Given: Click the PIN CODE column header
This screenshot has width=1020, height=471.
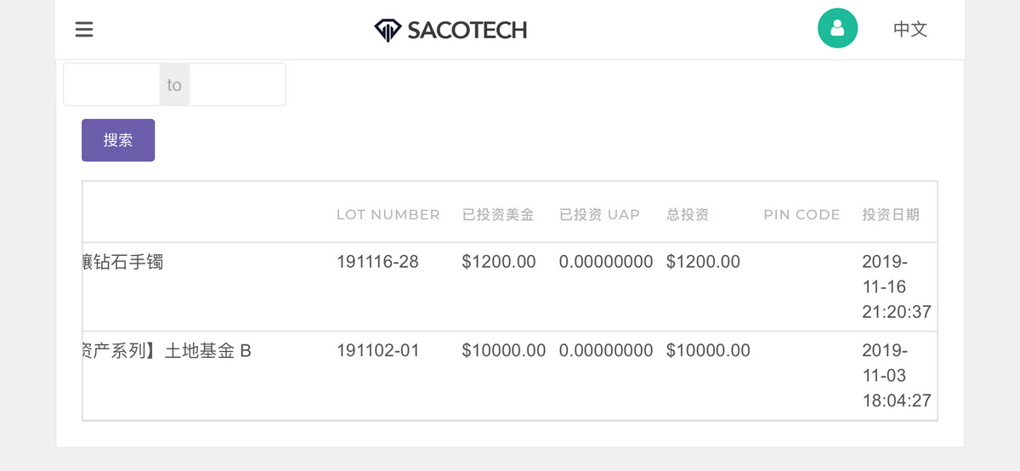Looking at the screenshot, I should tap(802, 215).
